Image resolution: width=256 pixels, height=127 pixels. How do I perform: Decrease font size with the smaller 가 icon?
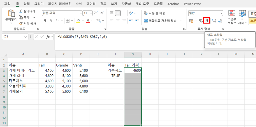click(102, 13)
